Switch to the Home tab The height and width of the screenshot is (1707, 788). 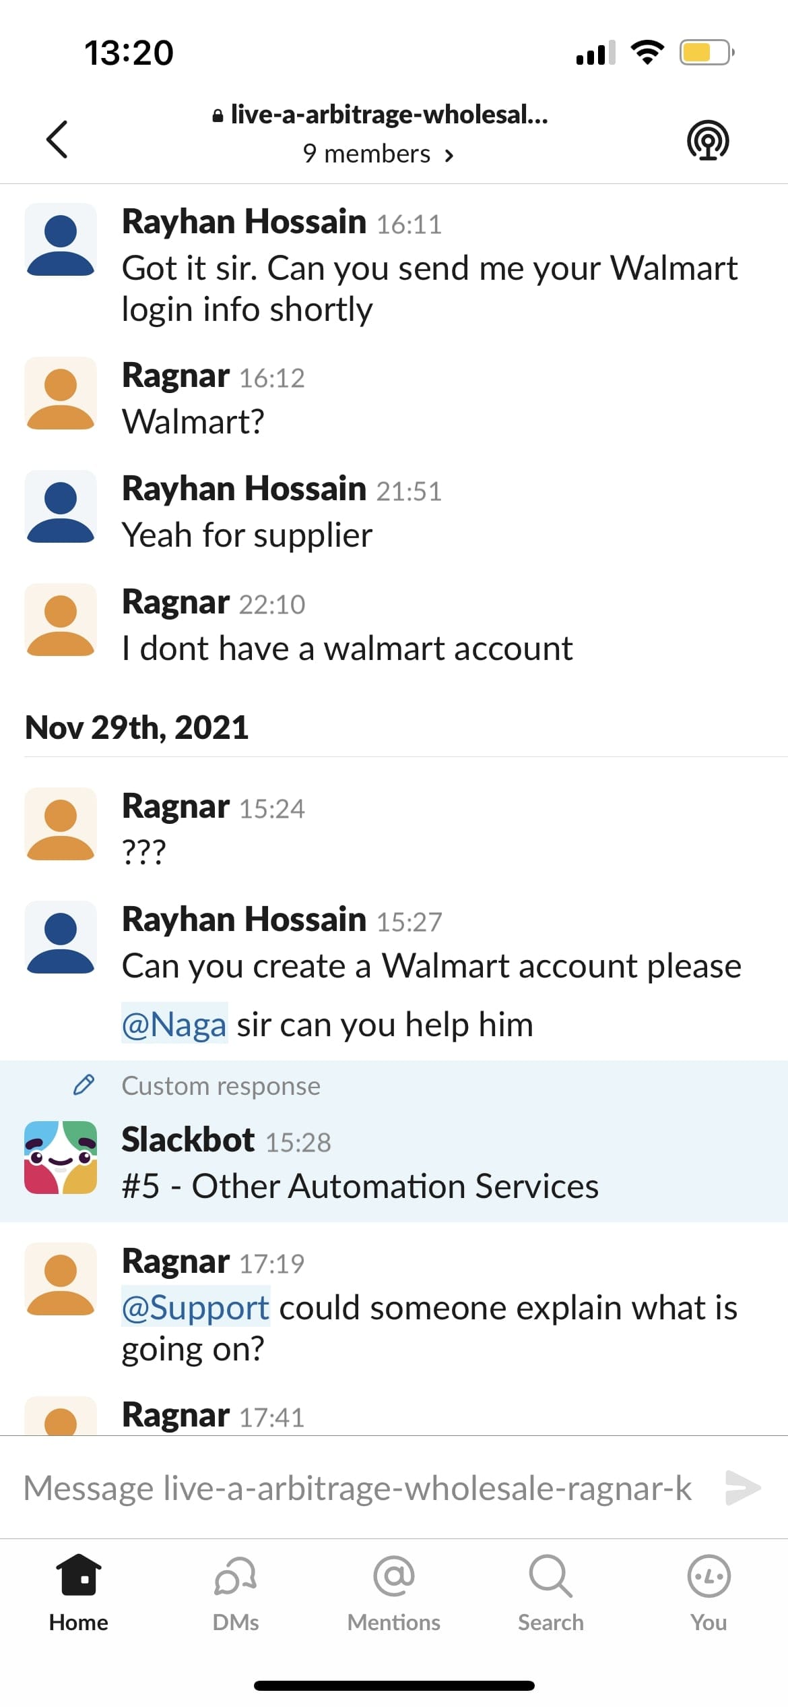pyautogui.click(x=79, y=1592)
